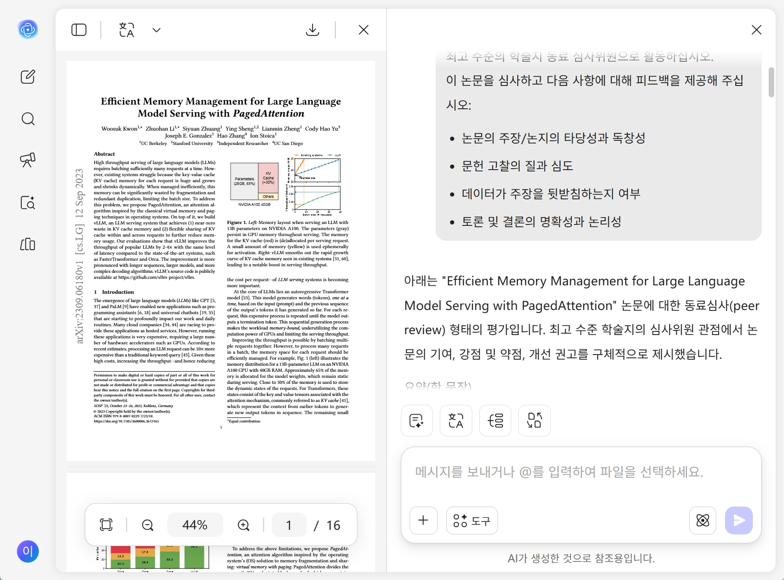Image resolution: width=784 pixels, height=580 pixels.
Task: Toggle the deep thinking atom icon
Action: (703, 521)
